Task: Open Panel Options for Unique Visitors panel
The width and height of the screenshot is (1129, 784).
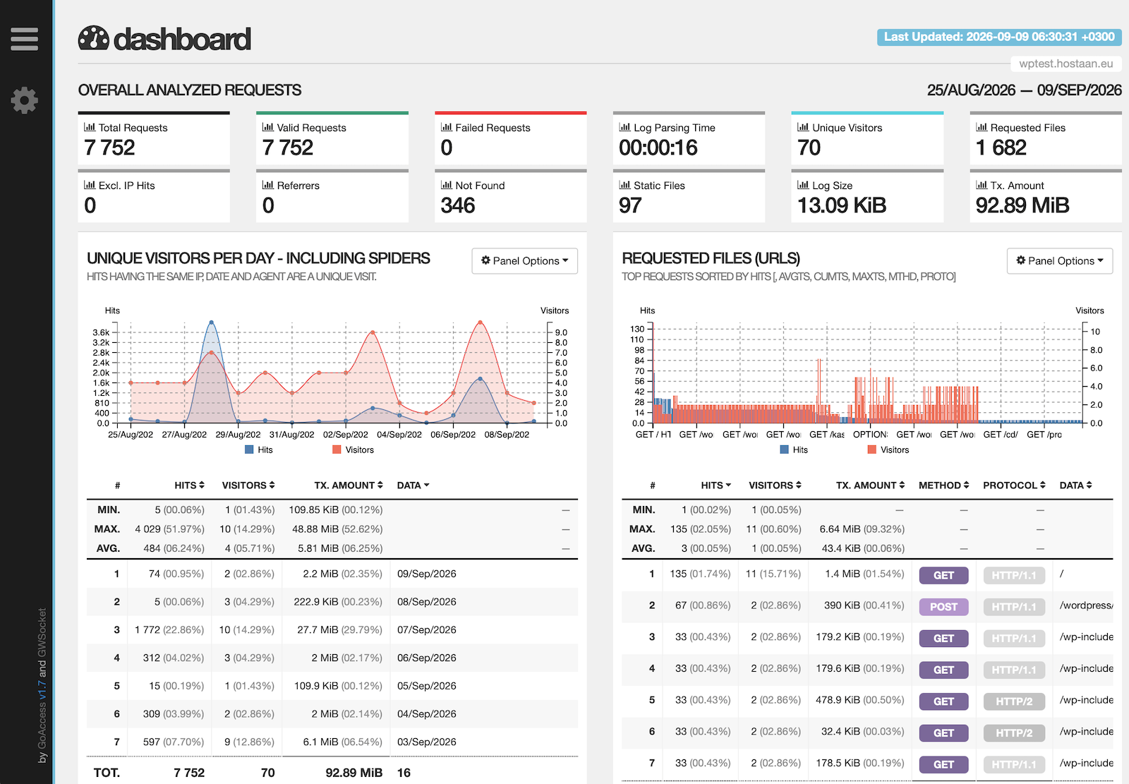Action: pyautogui.click(x=524, y=260)
